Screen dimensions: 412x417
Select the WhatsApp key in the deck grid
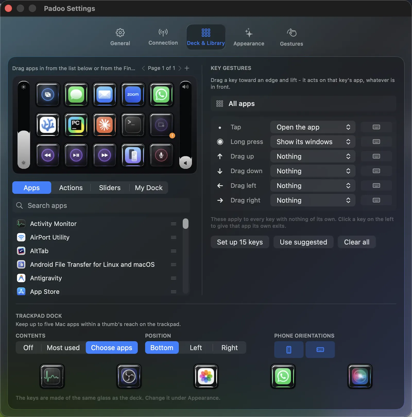(x=161, y=94)
